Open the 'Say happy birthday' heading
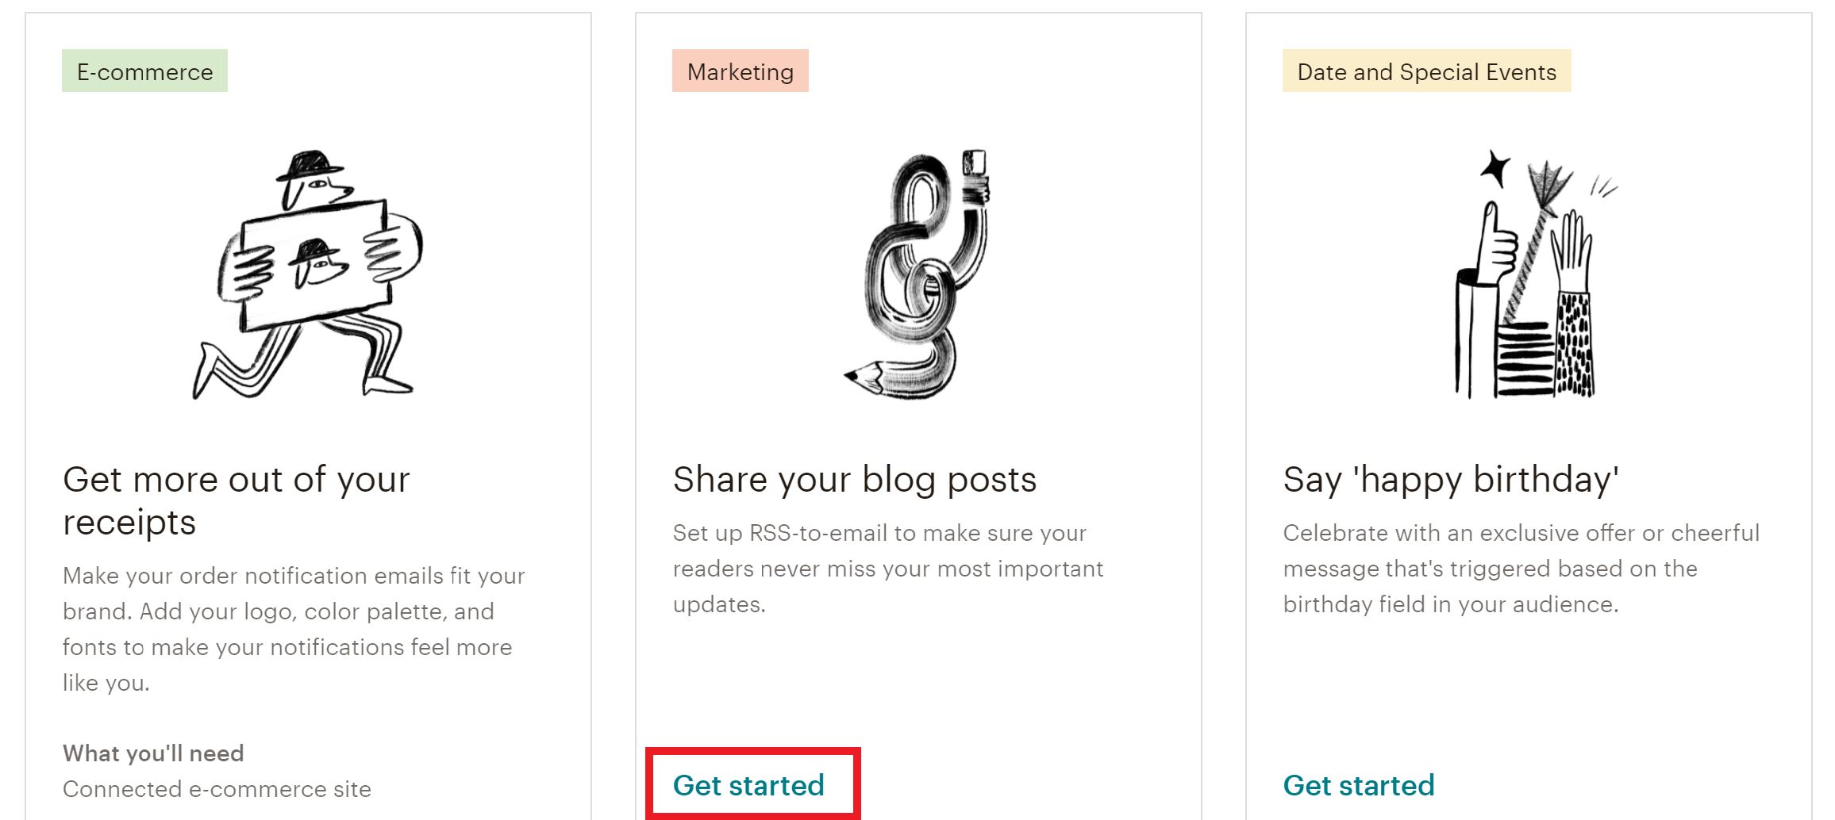Image resolution: width=1835 pixels, height=820 pixels. click(1451, 480)
